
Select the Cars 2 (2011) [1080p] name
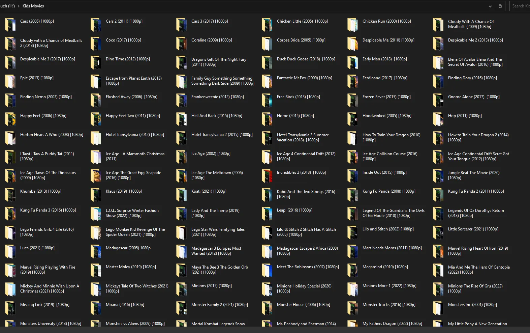click(x=124, y=21)
